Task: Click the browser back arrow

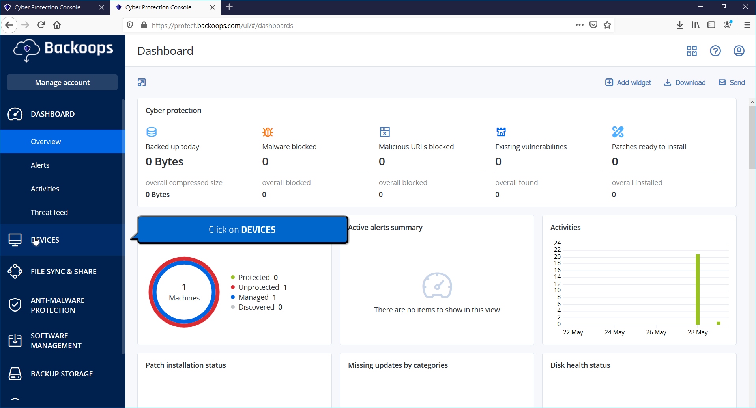Action: click(9, 25)
